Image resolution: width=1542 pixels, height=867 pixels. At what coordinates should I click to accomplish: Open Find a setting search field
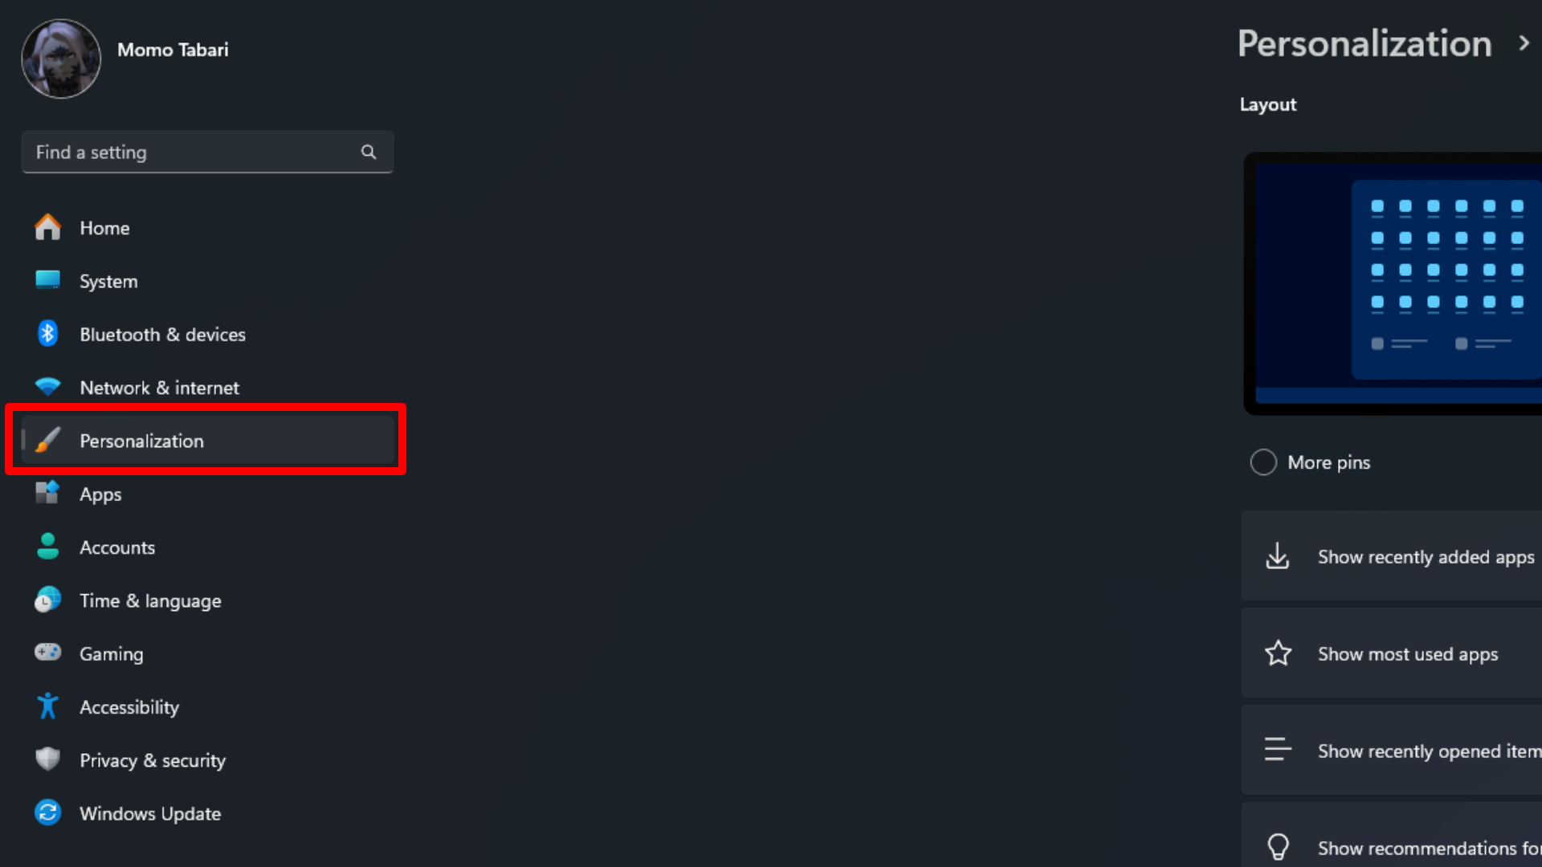pyautogui.click(x=206, y=152)
